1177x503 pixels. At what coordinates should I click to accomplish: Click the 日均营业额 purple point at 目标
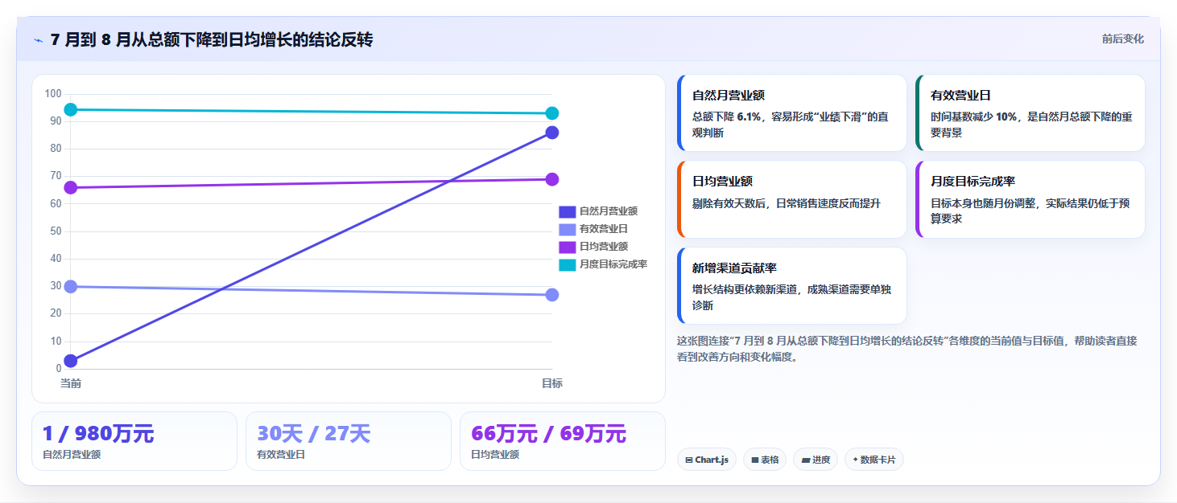552,179
